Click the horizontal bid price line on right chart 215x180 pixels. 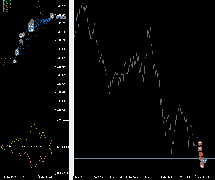144,159
